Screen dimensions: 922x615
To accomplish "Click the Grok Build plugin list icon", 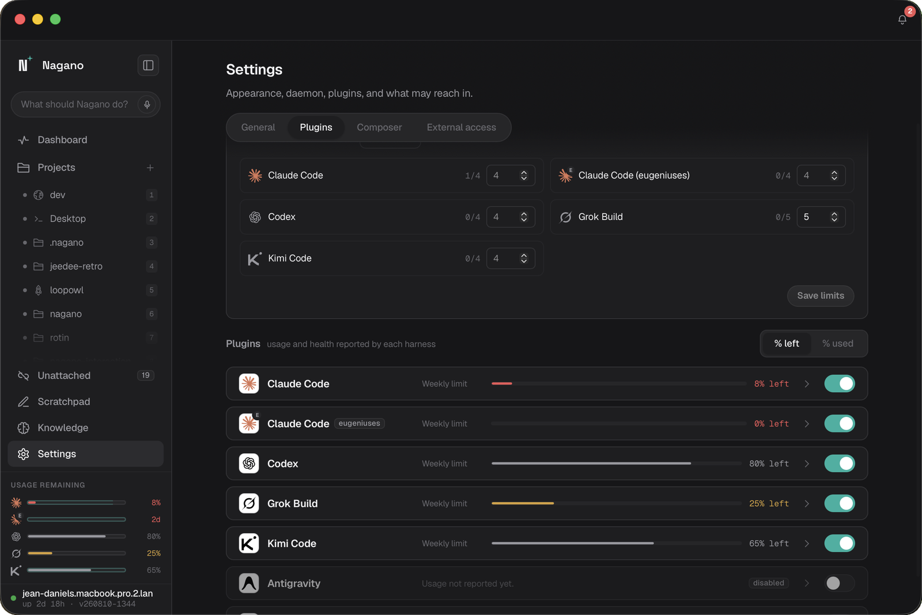I will click(249, 503).
